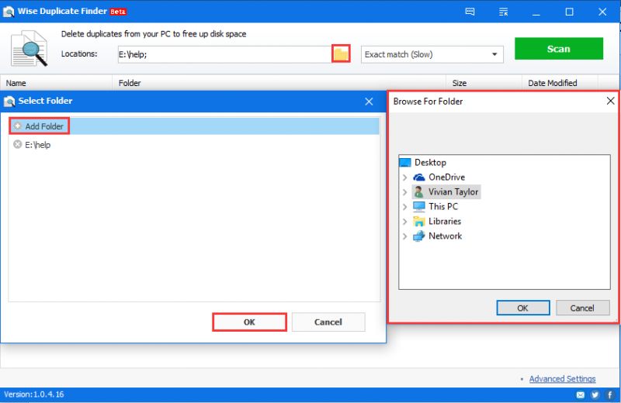Select the Network globe icon

click(x=418, y=236)
